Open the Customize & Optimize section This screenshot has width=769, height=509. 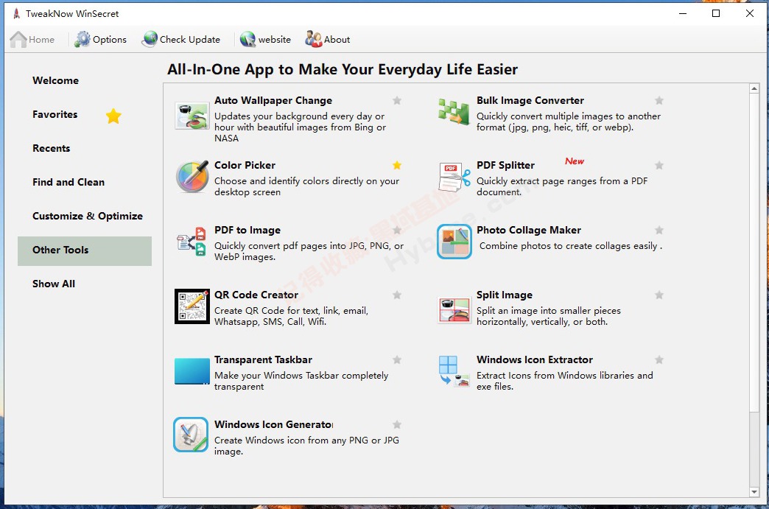click(88, 216)
